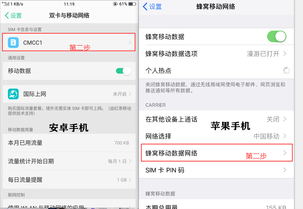Tap the 4G signal strength icon
This screenshot has width=303, height=209.
[6, 4]
